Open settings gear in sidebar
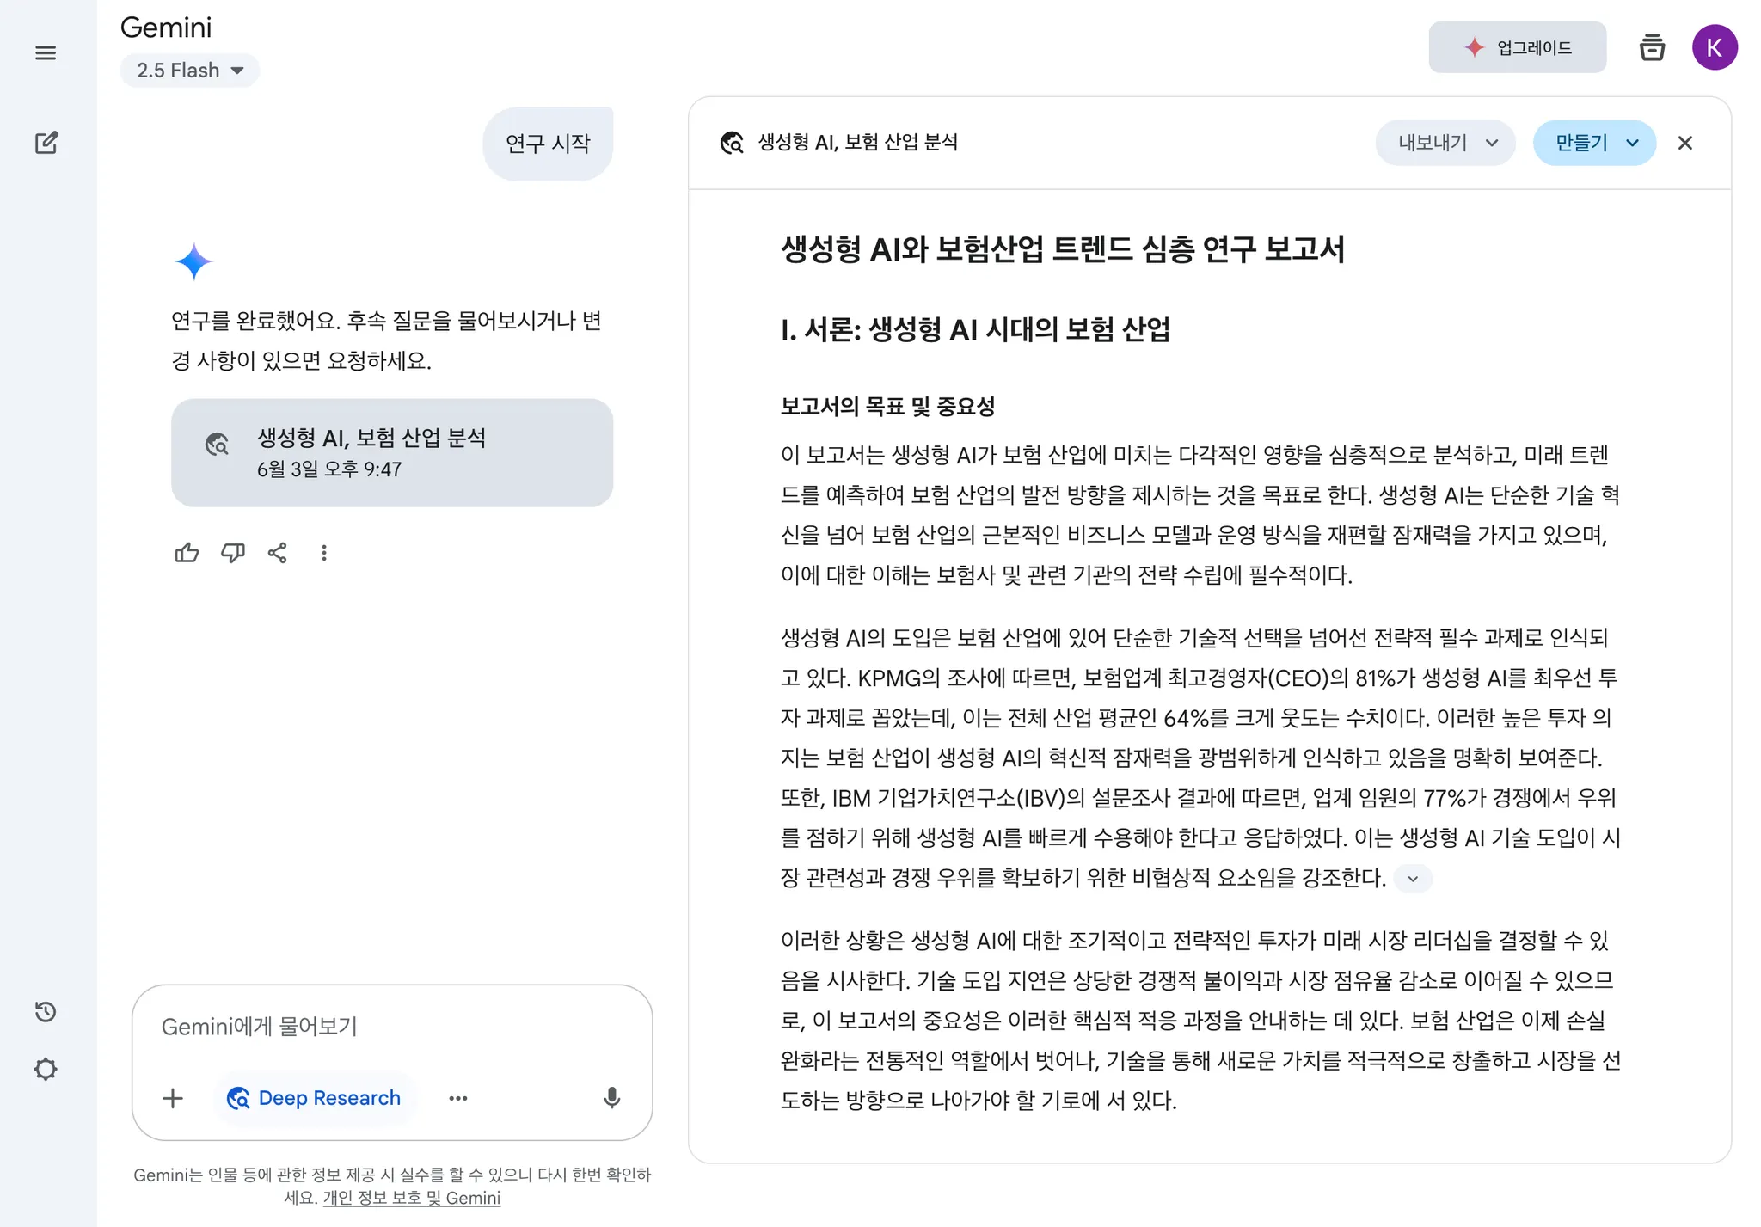 [46, 1069]
